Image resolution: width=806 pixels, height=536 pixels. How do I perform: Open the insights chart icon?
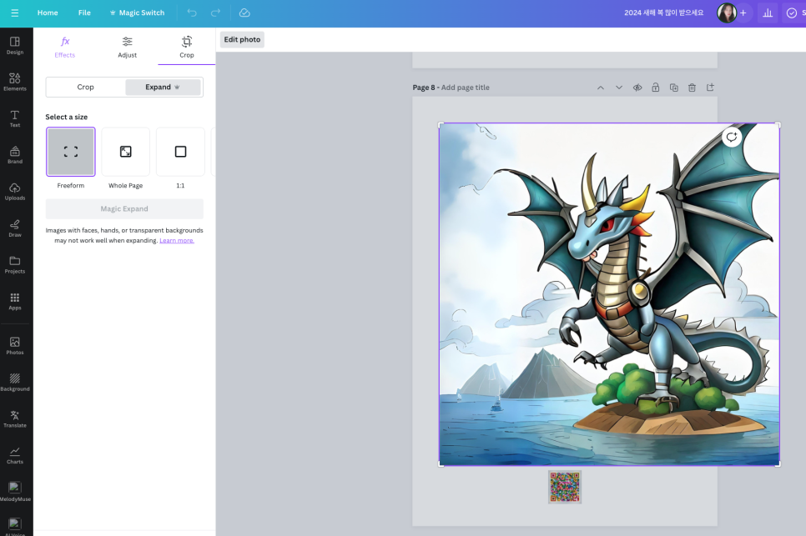(768, 13)
